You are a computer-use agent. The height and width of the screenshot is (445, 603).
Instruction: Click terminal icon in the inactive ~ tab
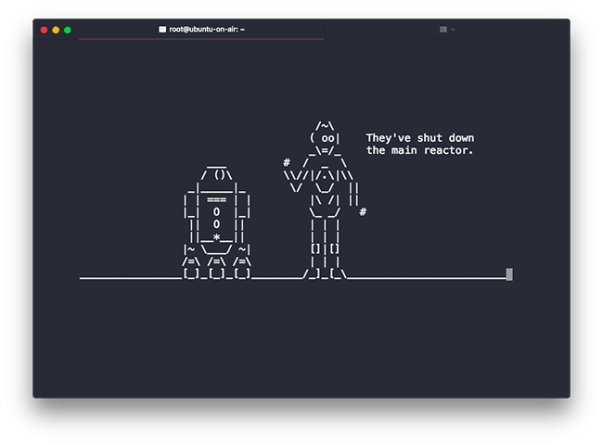(443, 30)
